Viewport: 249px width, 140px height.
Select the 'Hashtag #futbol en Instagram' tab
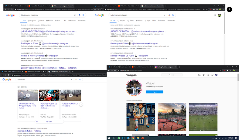click(x=165, y=67)
